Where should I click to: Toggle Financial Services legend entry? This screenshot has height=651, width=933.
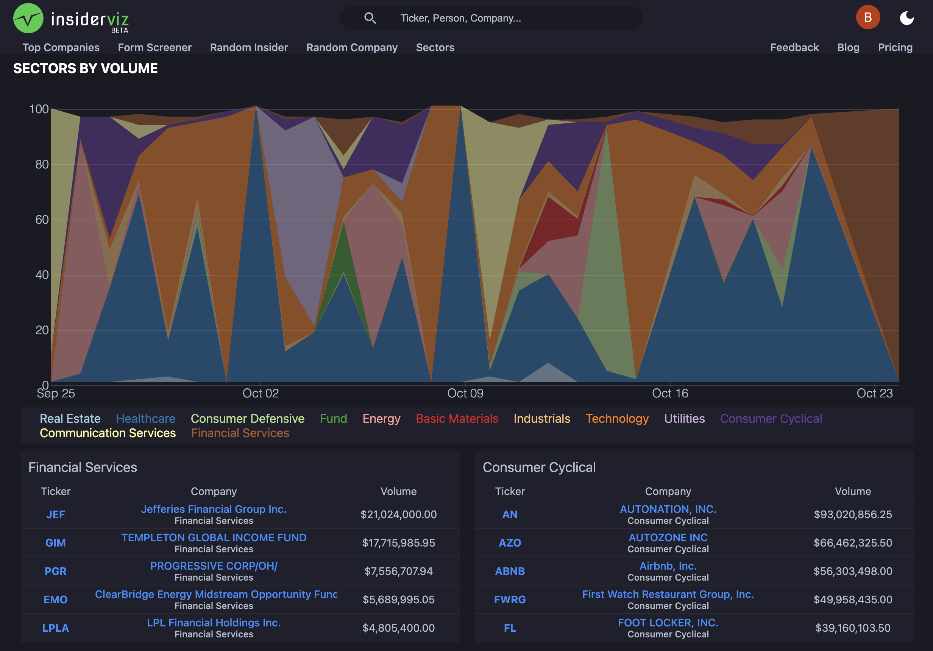(240, 433)
